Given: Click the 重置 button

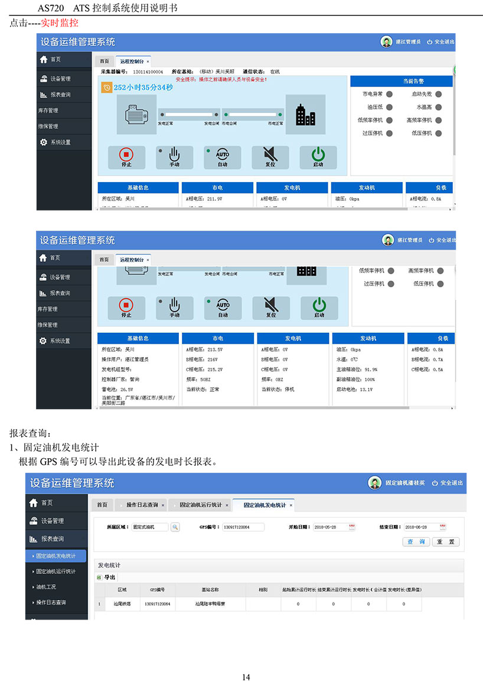Looking at the screenshot, I should point(445,542).
